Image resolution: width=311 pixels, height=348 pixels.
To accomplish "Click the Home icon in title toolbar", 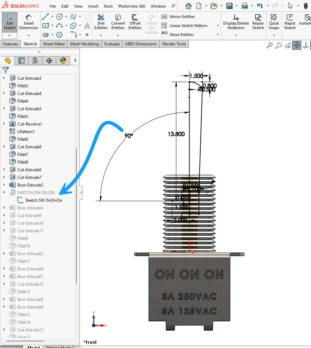I will (x=188, y=6).
